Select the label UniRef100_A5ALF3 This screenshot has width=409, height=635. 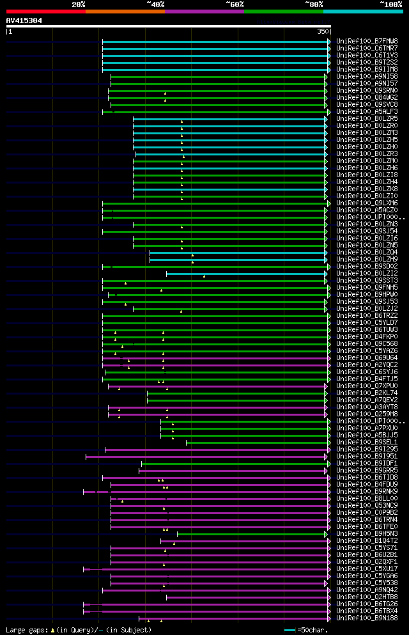coord(367,112)
